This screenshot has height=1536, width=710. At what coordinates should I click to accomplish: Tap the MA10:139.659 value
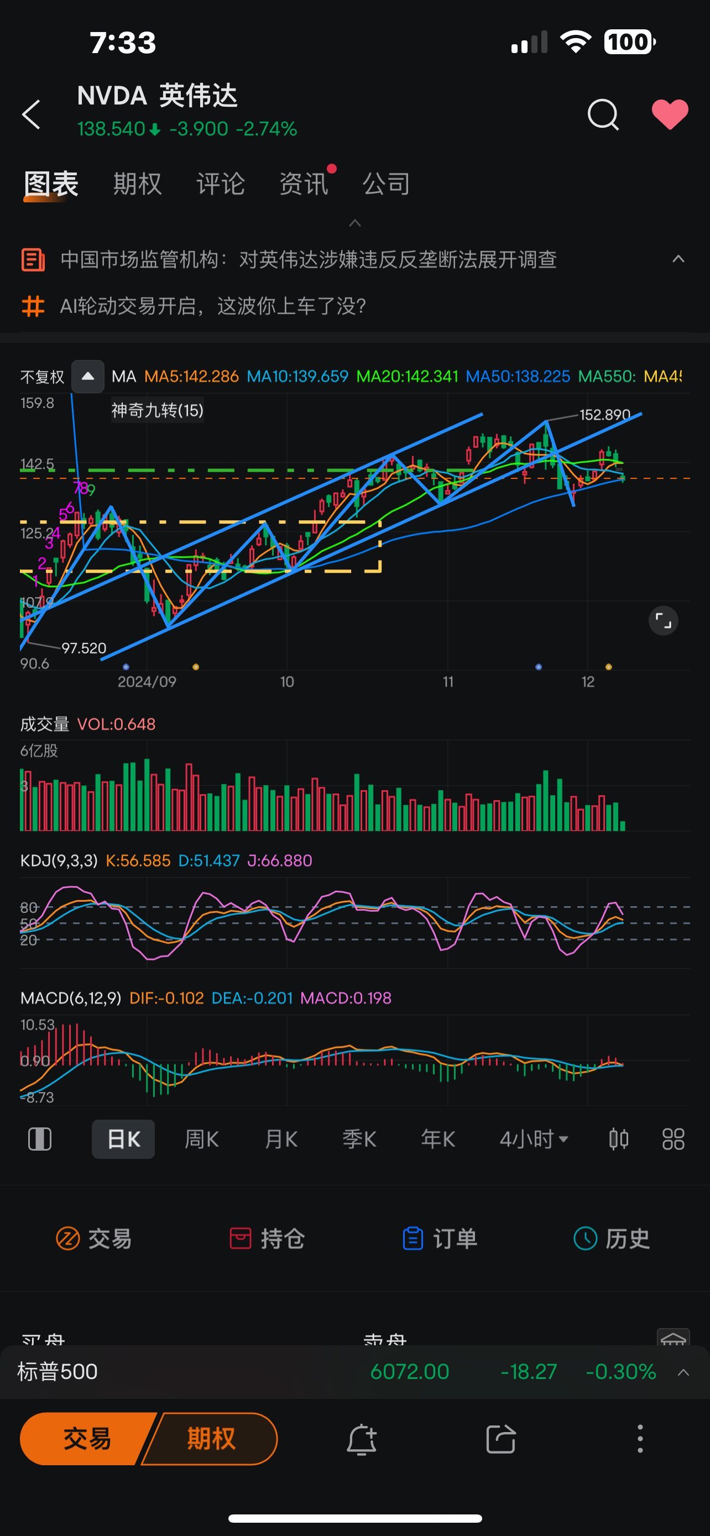coord(297,376)
